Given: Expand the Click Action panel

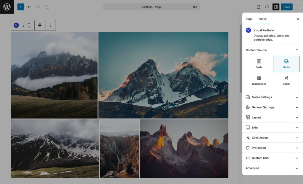Looking at the screenshot, I should pyautogui.click(x=272, y=138).
